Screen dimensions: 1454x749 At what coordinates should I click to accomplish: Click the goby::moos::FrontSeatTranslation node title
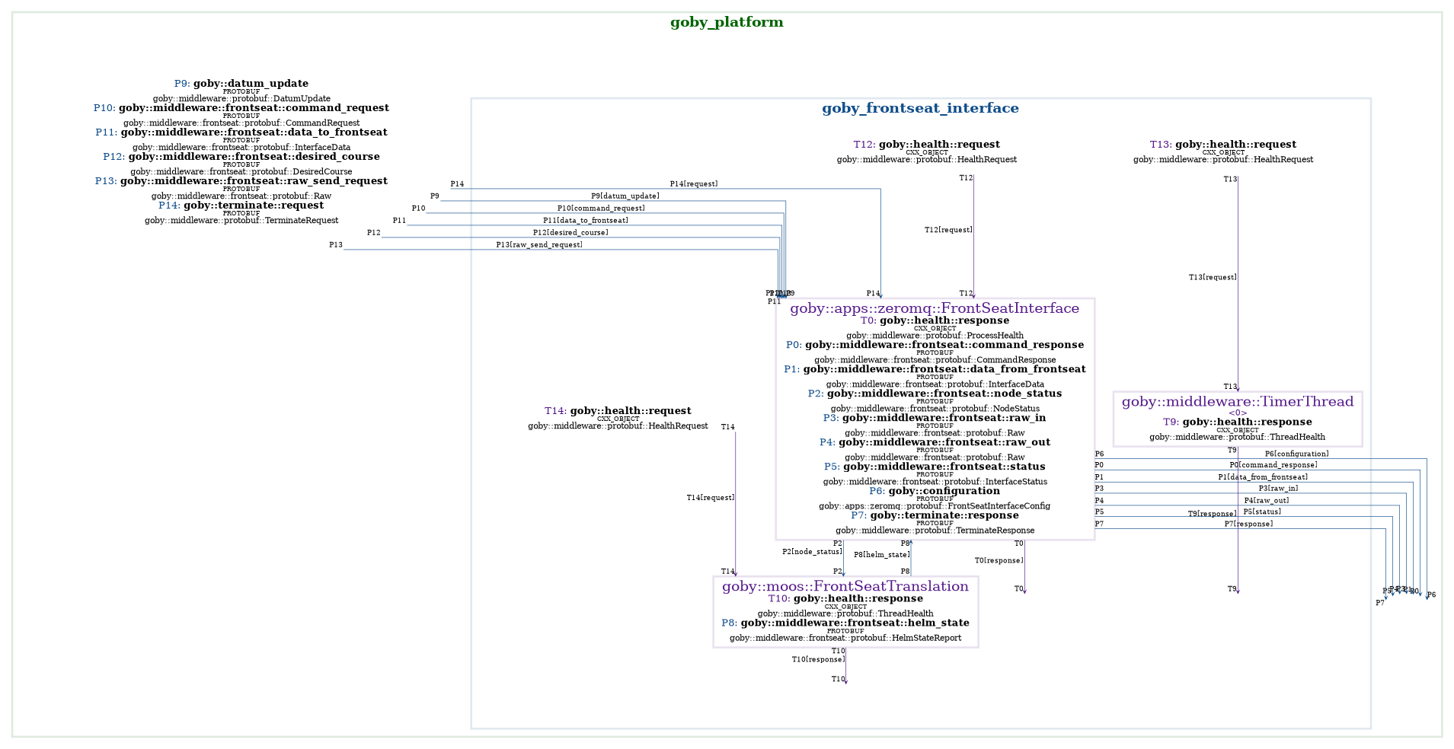(x=845, y=587)
